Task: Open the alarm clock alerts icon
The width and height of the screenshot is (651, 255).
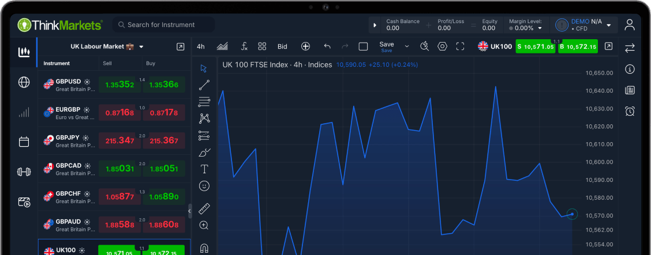Action: click(x=630, y=111)
